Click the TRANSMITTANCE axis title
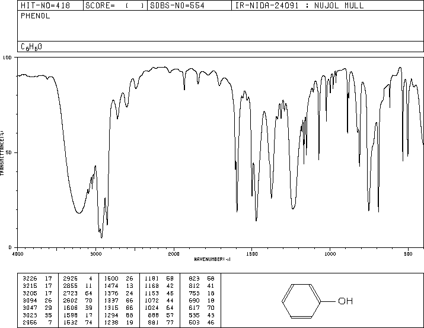The height and width of the screenshot is (328, 424). click(2, 153)
